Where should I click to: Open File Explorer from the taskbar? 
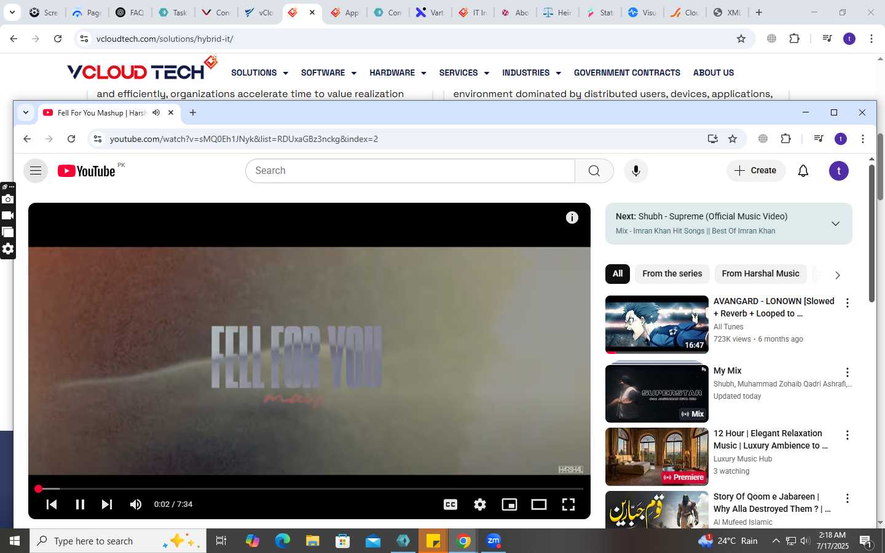[x=313, y=541]
